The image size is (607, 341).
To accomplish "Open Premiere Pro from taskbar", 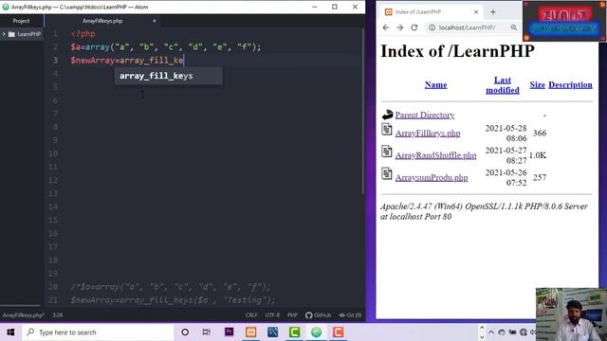I will (x=230, y=332).
